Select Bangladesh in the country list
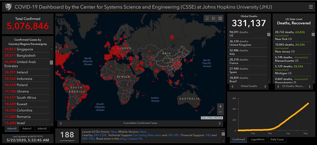This screenshot has width=317, height=145. pyautogui.click(x=26, y=56)
